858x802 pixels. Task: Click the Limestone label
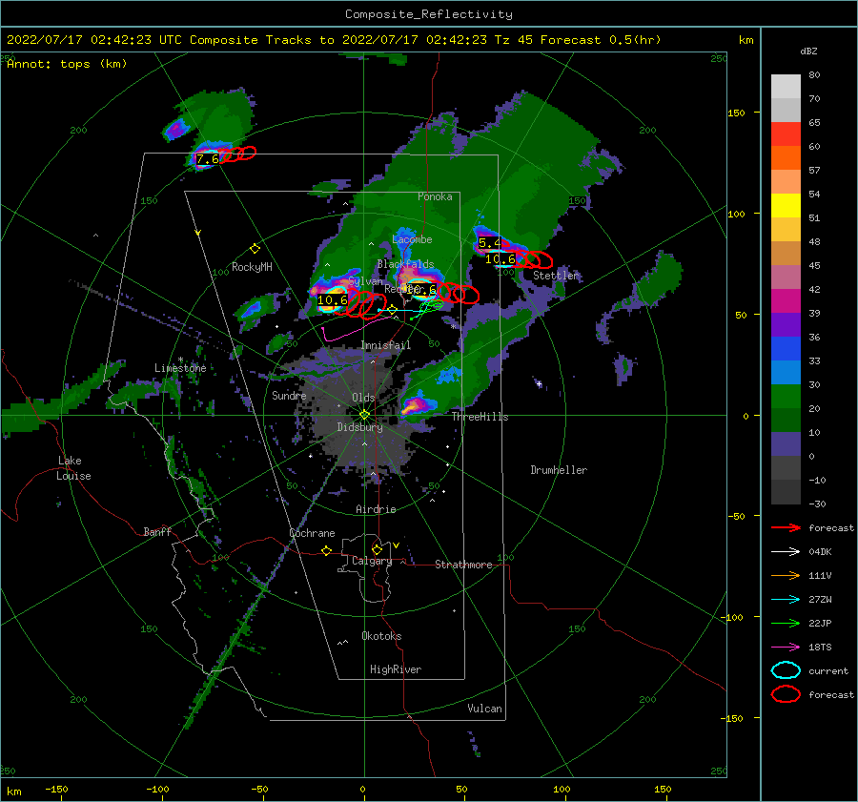180,368
